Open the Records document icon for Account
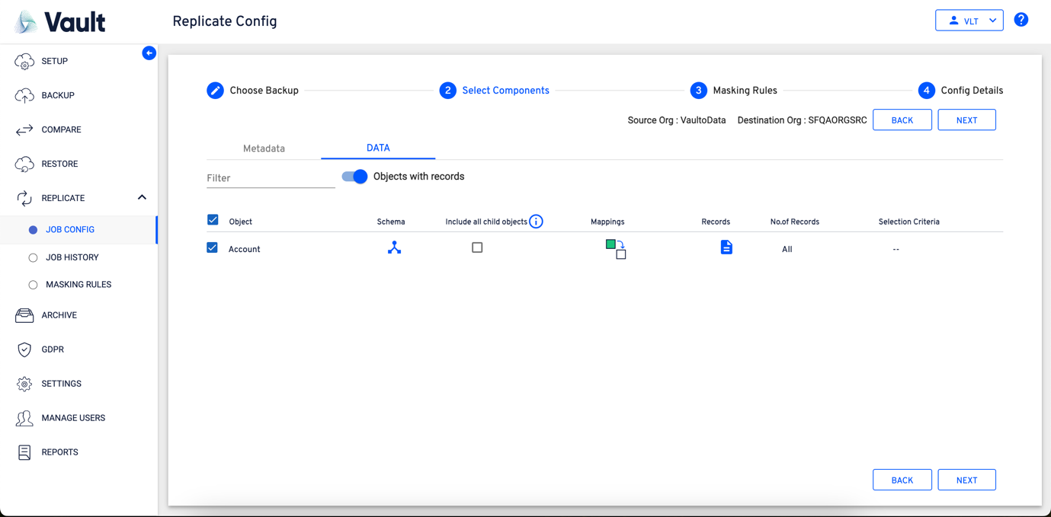Image resolution: width=1051 pixels, height=517 pixels. 726,247
